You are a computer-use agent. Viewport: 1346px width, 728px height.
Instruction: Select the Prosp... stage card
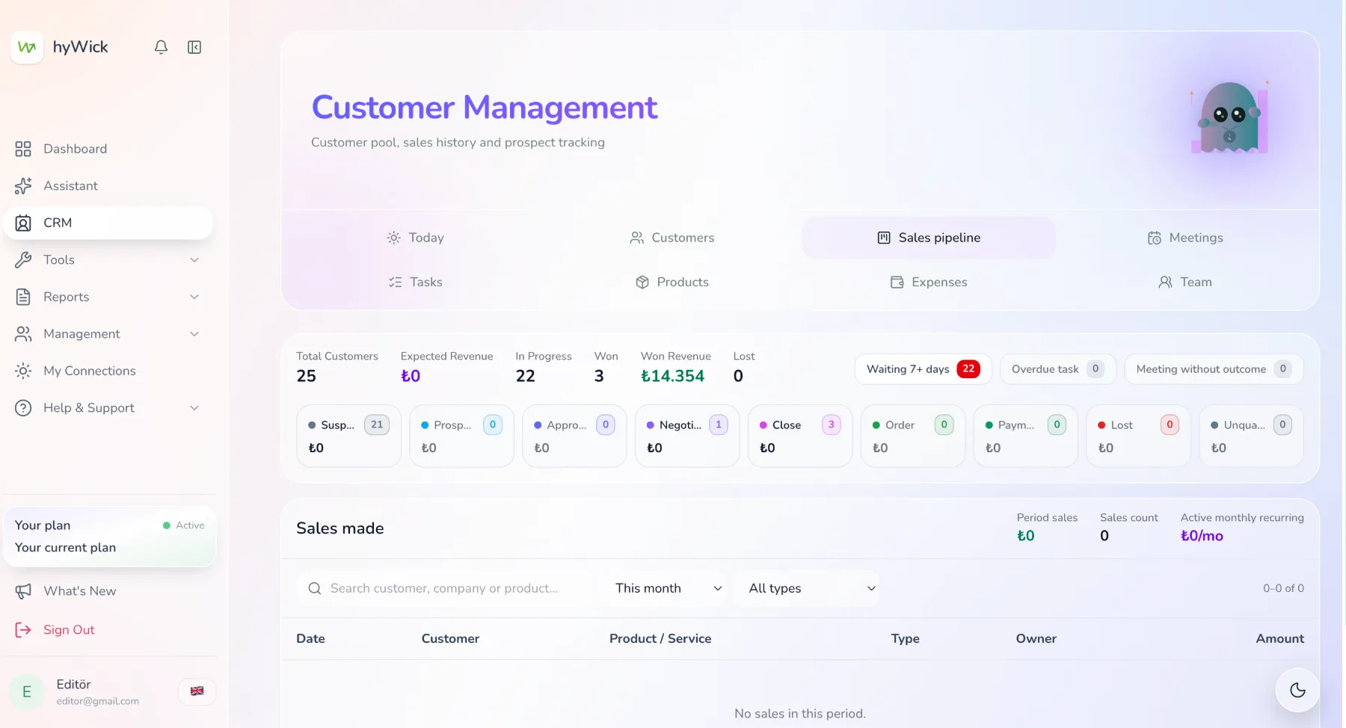point(461,436)
